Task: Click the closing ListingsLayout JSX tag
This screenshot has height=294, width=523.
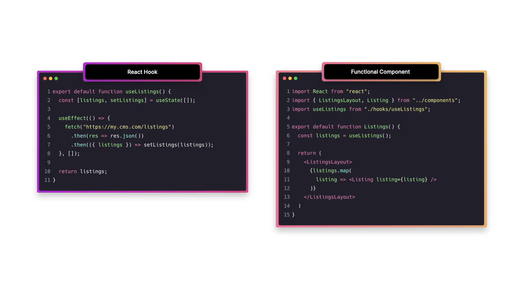Action: point(329,197)
